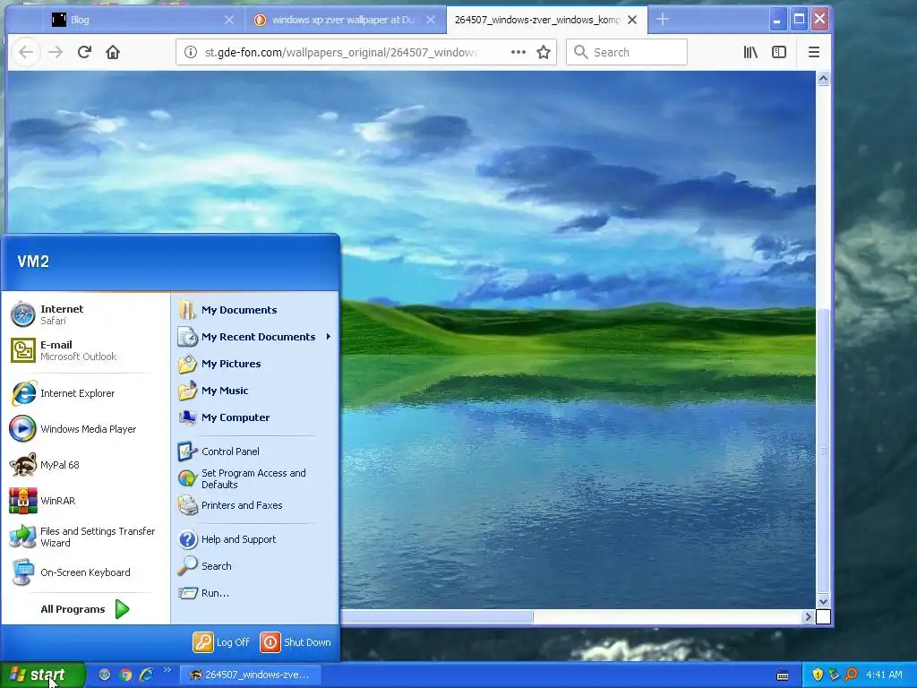This screenshot has width=917, height=688.
Task: Open Set Program Access and Defaults
Action: pos(255,478)
